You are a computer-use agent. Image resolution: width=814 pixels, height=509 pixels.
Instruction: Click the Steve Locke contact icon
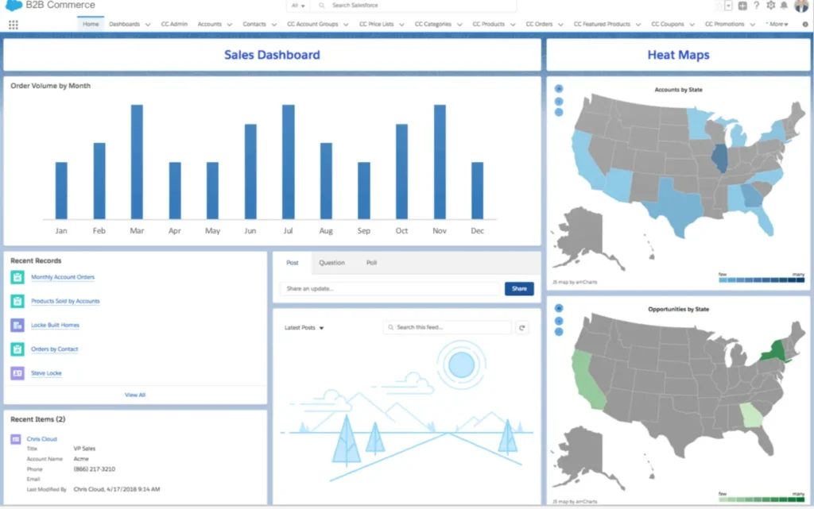17,373
